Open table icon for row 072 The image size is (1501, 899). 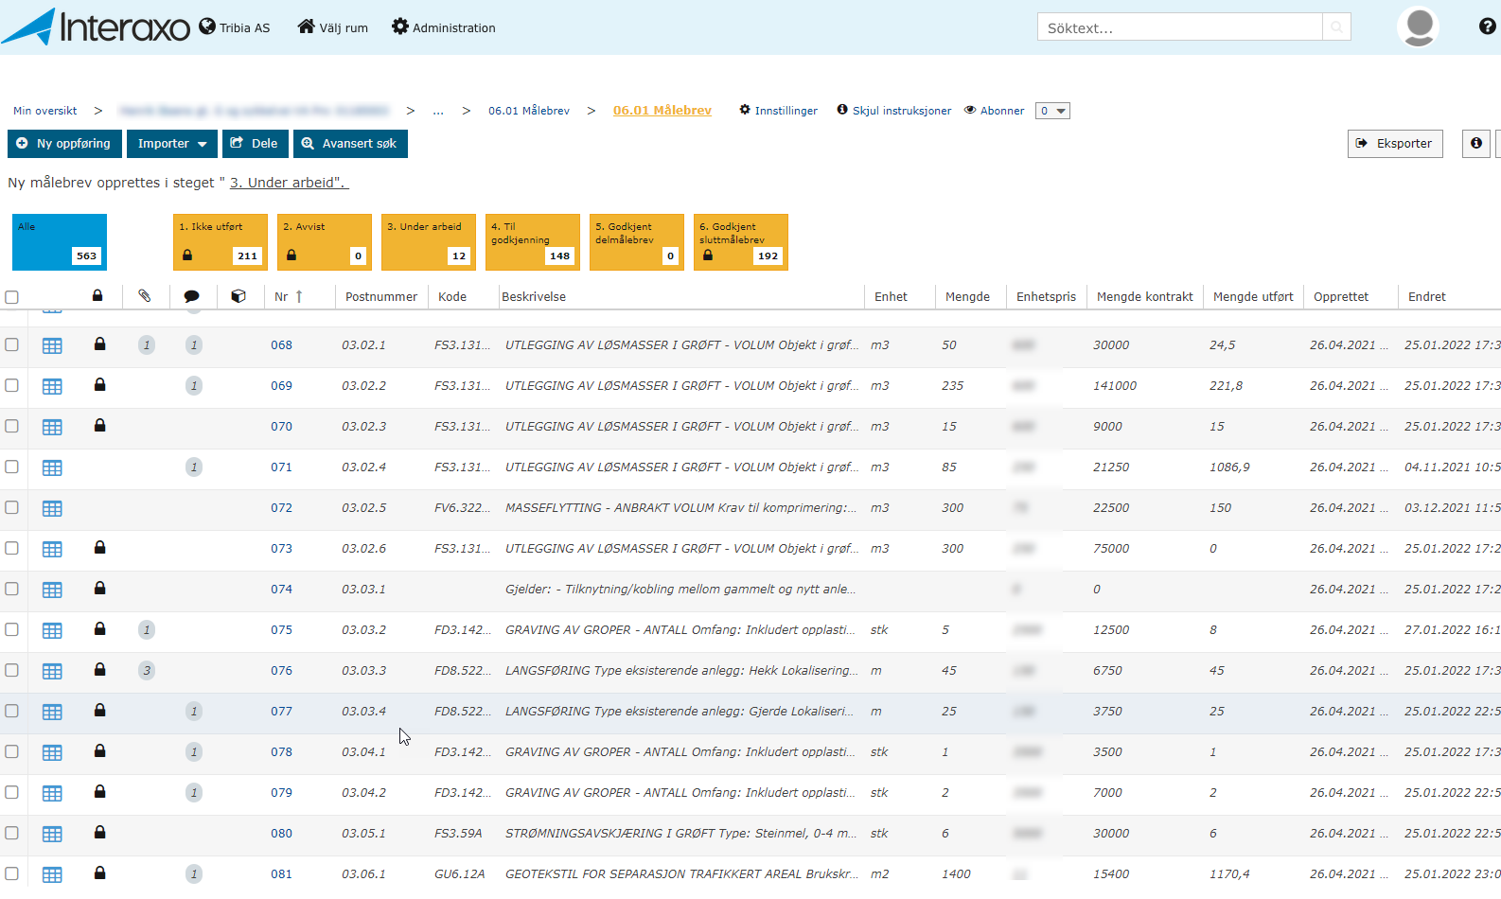52,508
